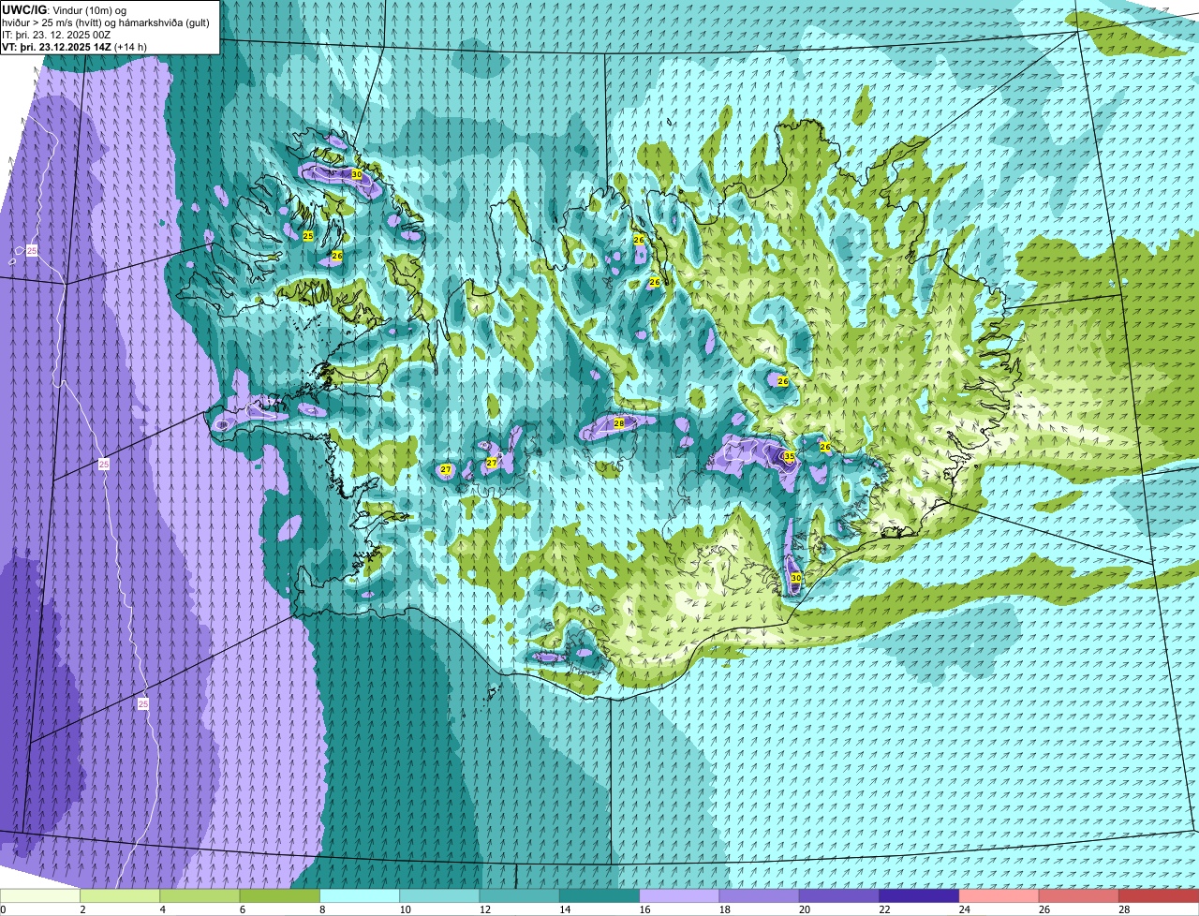Image resolution: width=1199 pixels, height=916 pixels.
Task: Select the '22' tick label in legend
Action: coord(883,909)
